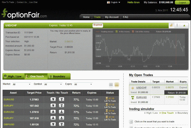The height and width of the screenshot is (128, 191).
Task: Click the Expired status badge
Action: (x=98, y=25)
